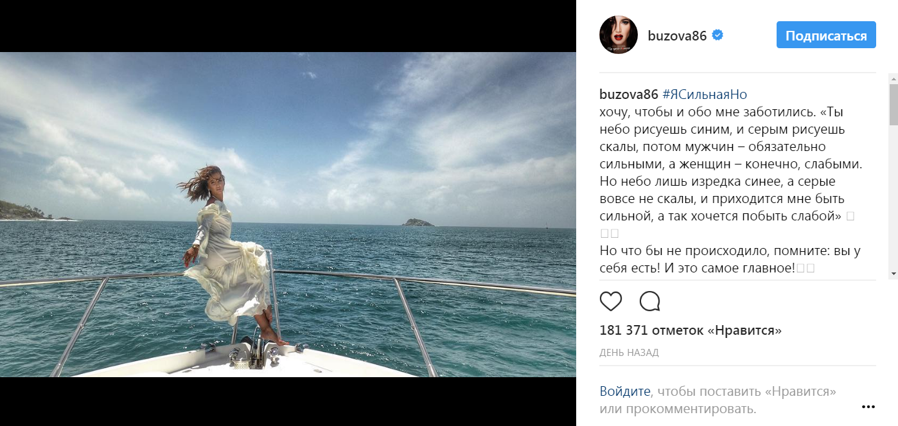The height and width of the screenshot is (426, 898).
Task: Click the caption scrollbar down arrow
Action: (893, 274)
